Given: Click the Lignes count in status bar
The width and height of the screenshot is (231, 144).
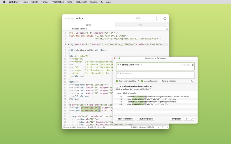Looking at the screenshot, I should tap(69, 127).
